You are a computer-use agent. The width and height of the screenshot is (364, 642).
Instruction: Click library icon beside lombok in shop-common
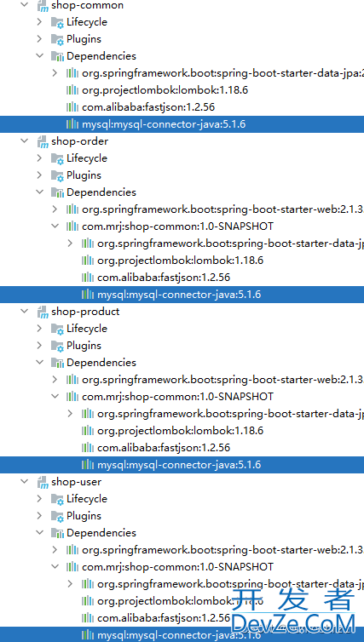(72, 90)
